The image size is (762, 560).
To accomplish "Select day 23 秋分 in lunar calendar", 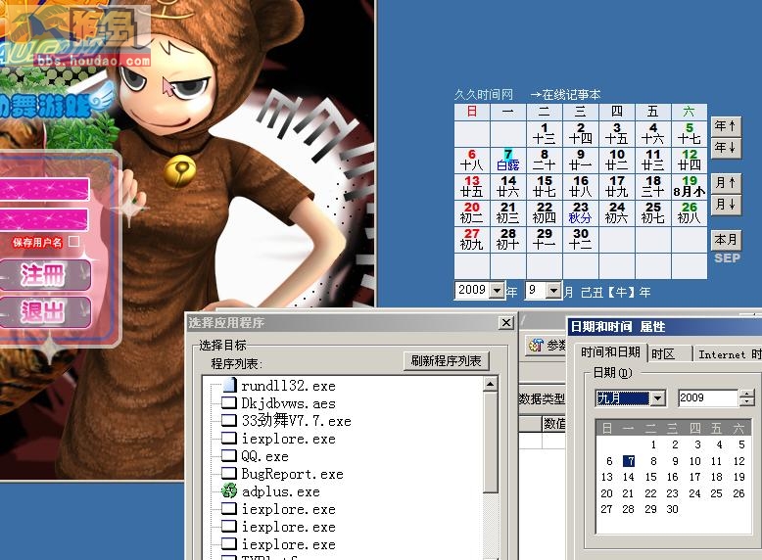I will coord(580,213).
